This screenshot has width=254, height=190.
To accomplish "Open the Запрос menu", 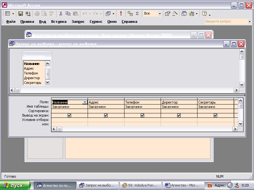I will pyautogui.click(x=78, y=22).
